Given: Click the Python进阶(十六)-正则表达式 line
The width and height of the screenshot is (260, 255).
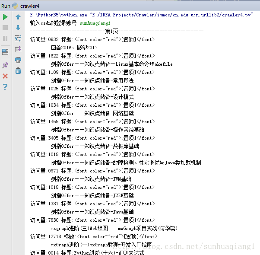Looking at the screenshot, I should pos(87,253).
